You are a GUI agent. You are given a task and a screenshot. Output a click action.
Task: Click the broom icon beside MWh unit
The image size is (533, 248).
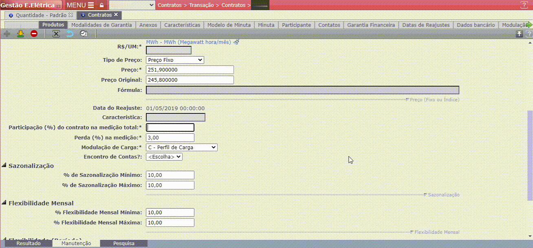pos(236,42)
